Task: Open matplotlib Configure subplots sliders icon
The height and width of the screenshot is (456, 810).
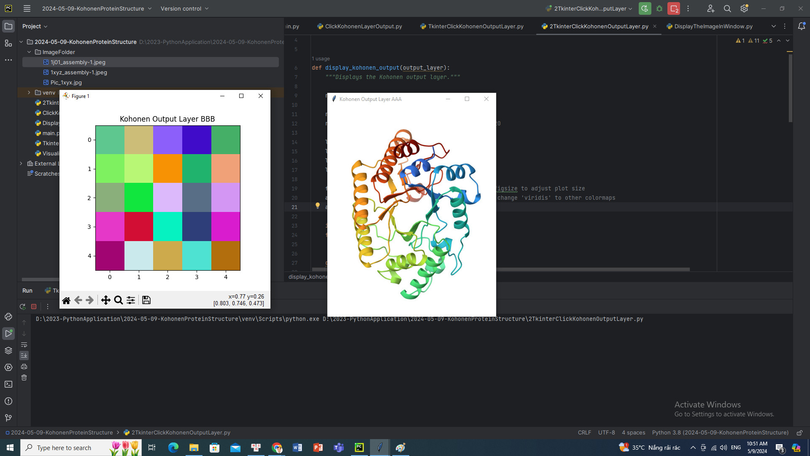Action: click(x=131, y=300)
